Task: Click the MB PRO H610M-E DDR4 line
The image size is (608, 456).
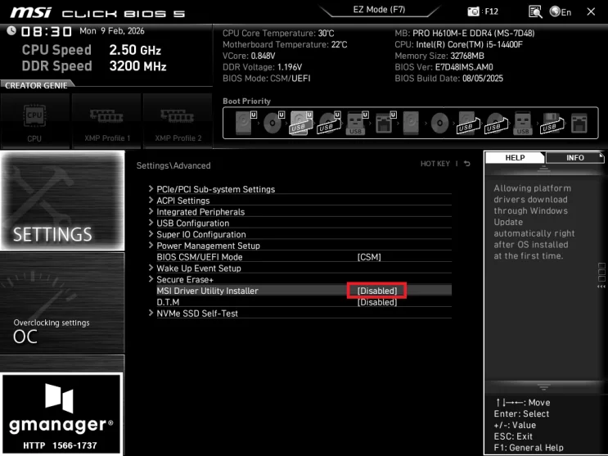Action: pyautogui.click(x=465, y=34)
